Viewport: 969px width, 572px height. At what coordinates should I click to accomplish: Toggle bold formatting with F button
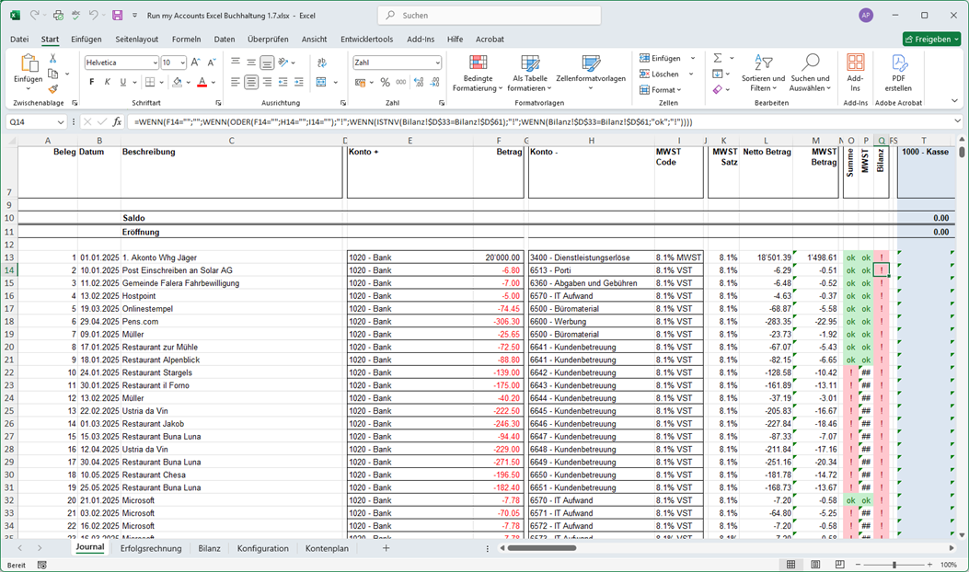pos(91,83)
